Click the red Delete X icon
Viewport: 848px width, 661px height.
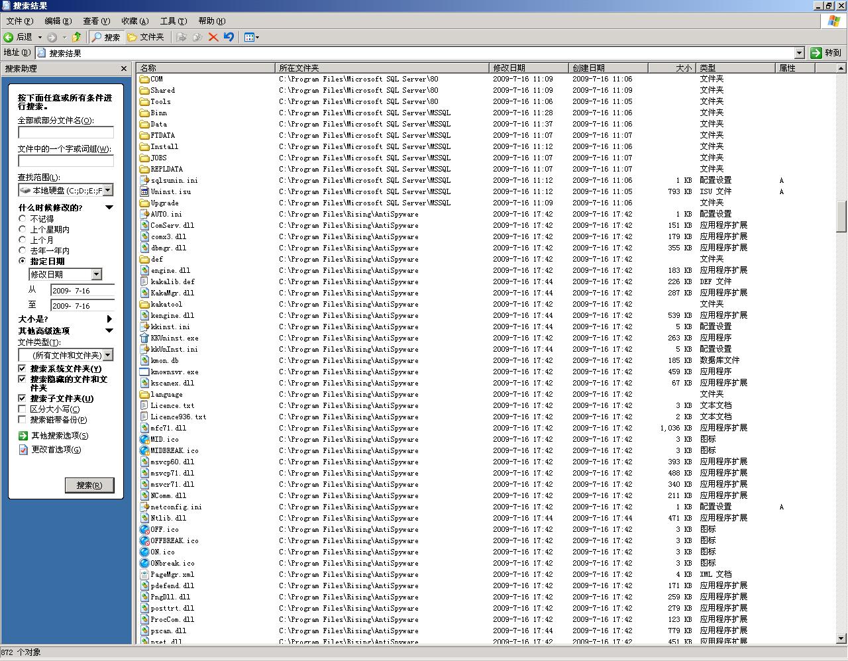coord(213,37)
